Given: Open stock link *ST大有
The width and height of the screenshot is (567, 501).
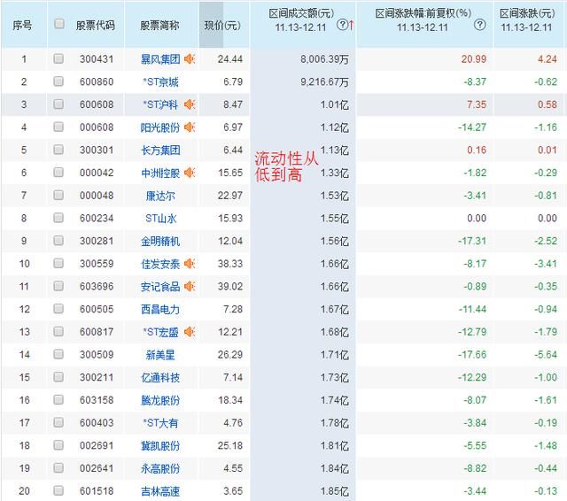Looking at the screenshot, I should click(x=160, y=422).
